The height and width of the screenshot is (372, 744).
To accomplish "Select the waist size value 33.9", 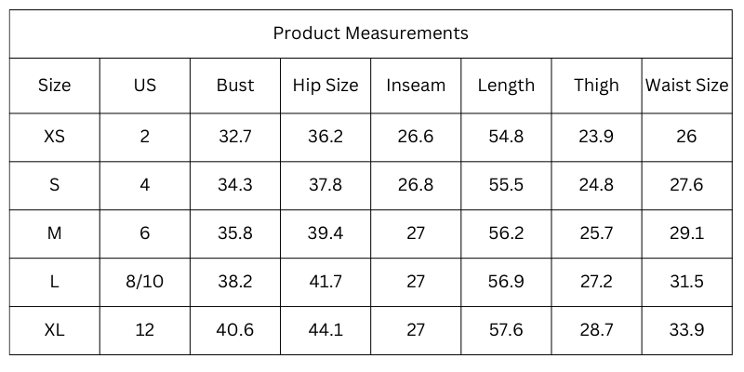I will coord(686,330).
